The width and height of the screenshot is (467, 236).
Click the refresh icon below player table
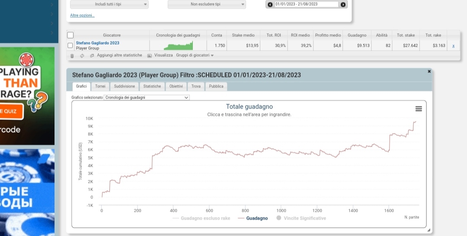coord(82,56)
